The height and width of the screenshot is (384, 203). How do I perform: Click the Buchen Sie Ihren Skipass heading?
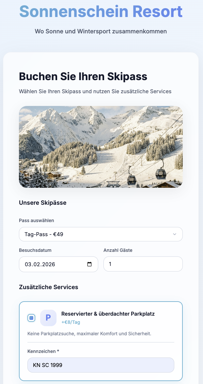coord(83,77)
